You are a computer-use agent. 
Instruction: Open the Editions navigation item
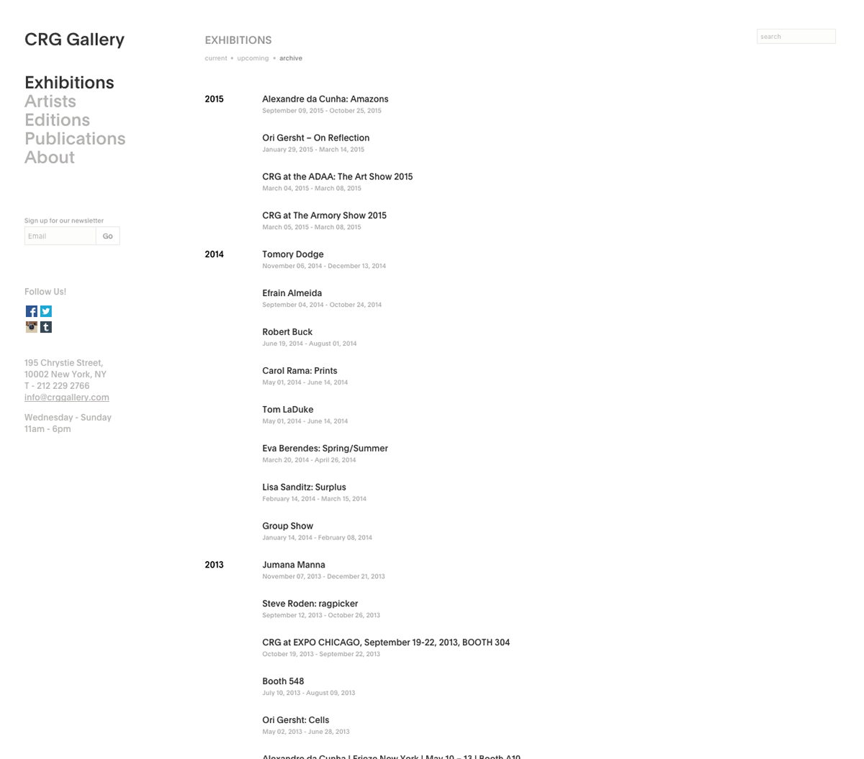[x=57, y=120]
